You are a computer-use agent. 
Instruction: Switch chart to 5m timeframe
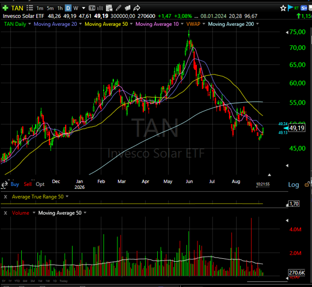coord(50,8)
